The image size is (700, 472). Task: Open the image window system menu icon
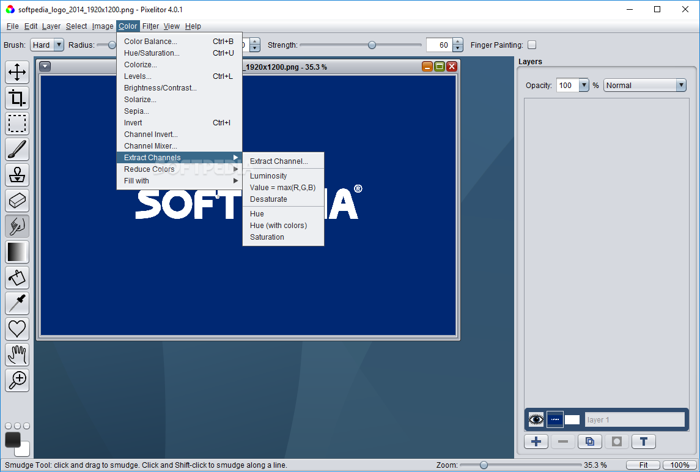point(45,67)
